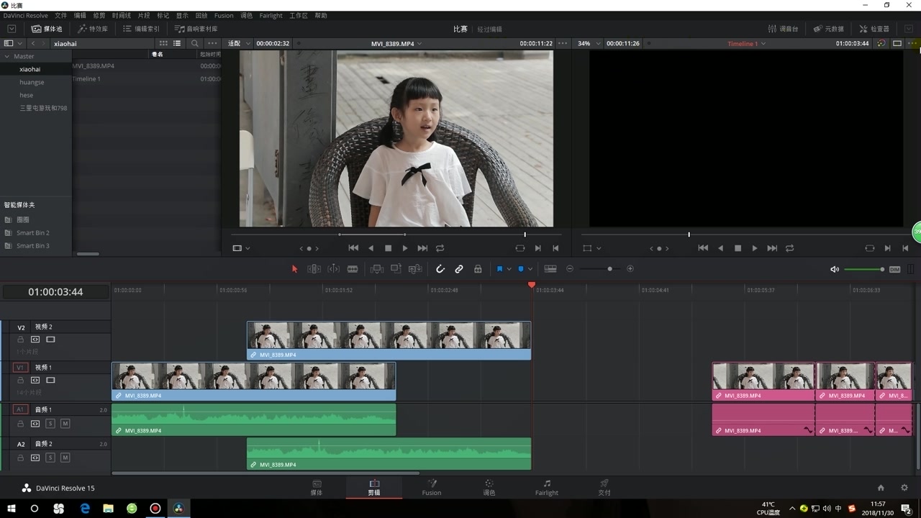
Task: Toggle auto track selector on V2
Action: pos(35,340)
